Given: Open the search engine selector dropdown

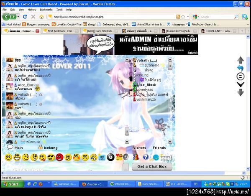Looking at the screenshot, I should point(198,17).
